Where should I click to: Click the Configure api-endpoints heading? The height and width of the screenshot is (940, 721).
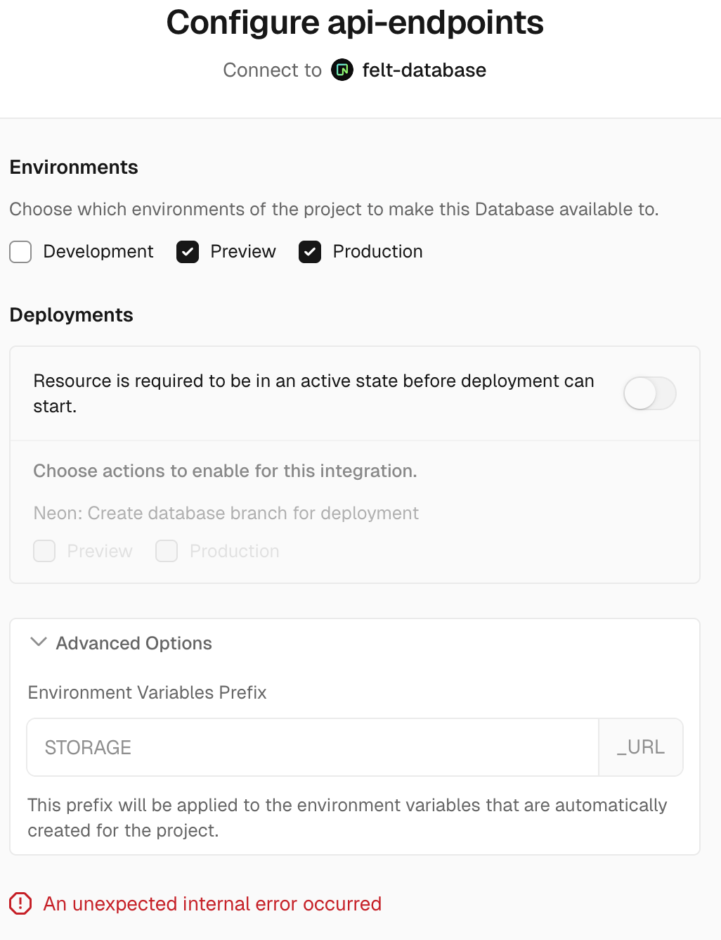point(355,23)
